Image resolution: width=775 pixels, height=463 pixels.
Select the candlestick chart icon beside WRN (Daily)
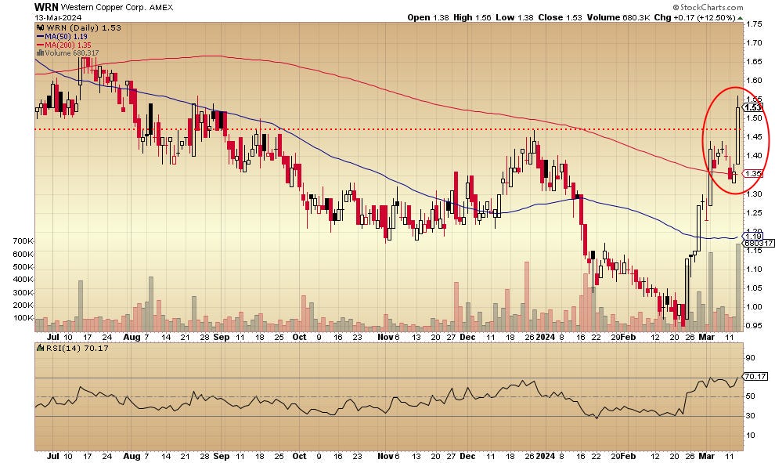(39, 27)
